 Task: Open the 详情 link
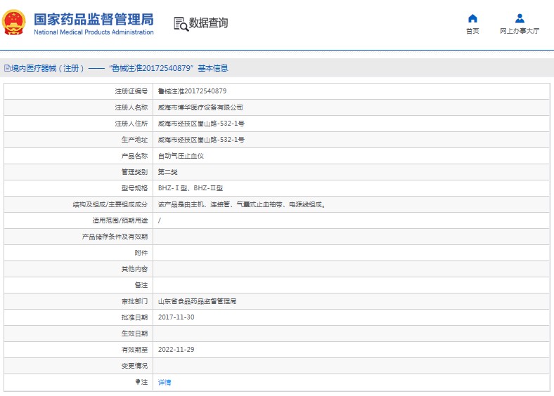click(x=165, y=382)
